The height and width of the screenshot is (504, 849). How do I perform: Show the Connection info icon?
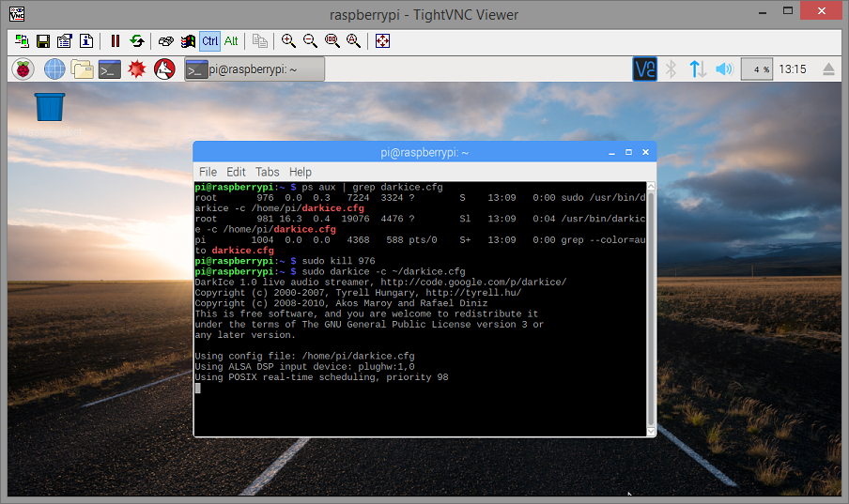[x=86, y=41]
